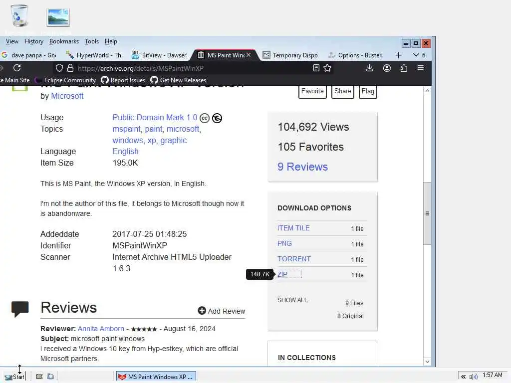Switch to the Temporary Dispo tab
The width and height of the screenshot is (511, 383).
[290, 55]
